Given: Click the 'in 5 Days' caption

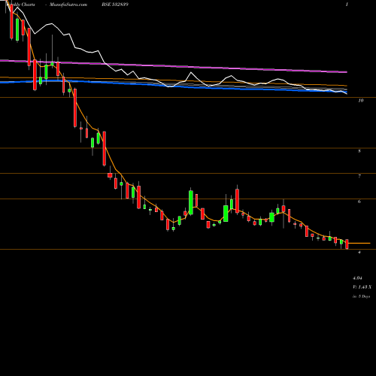Looking at the screenshot, I should [362, 296].
